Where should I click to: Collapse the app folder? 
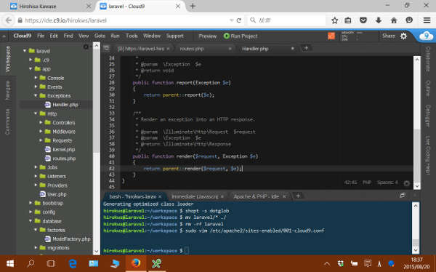[31, 68]
